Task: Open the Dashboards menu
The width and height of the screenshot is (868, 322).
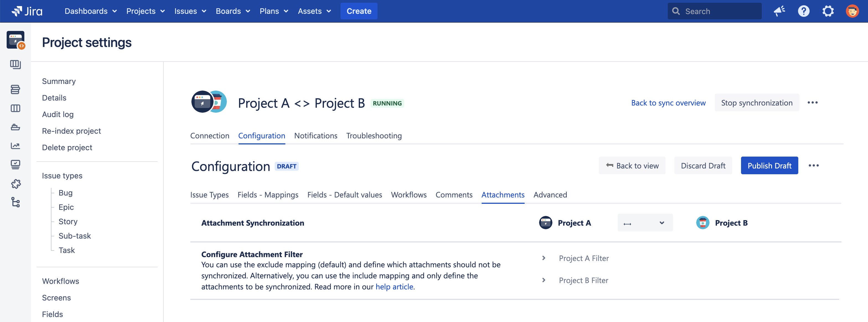Action: coord(90,11)
